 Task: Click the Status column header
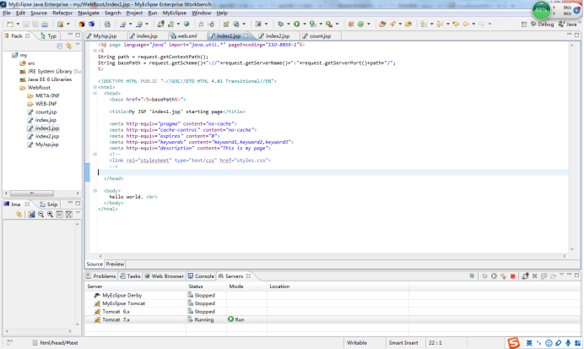(206, 286)
